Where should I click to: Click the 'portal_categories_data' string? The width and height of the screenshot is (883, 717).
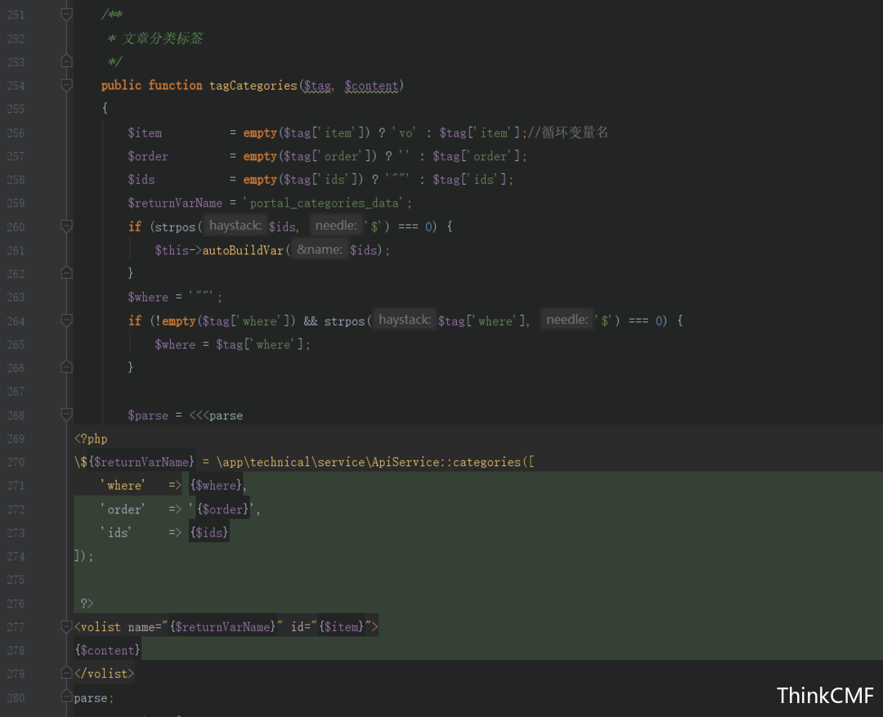click(324, 204)
